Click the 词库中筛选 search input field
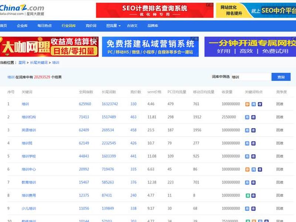296x222 pixels. [251, 77]
